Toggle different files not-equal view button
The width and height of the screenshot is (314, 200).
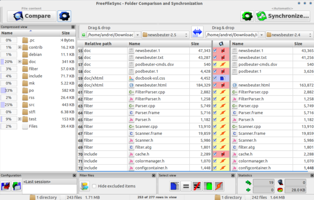pyautogui.click(x=197, y=186)
